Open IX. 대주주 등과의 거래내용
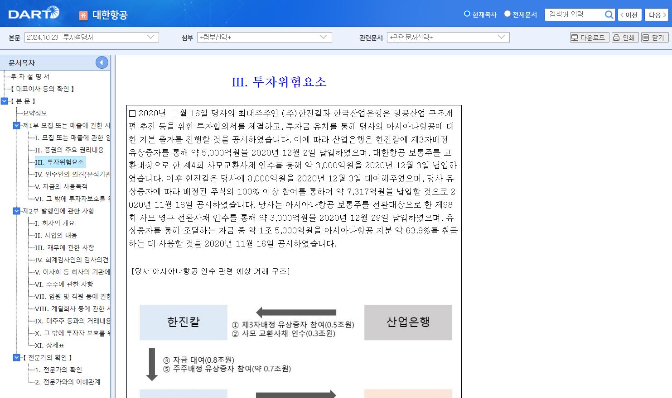Image resolution: width=672 pixels, height=398 pixels. point(72,321)
